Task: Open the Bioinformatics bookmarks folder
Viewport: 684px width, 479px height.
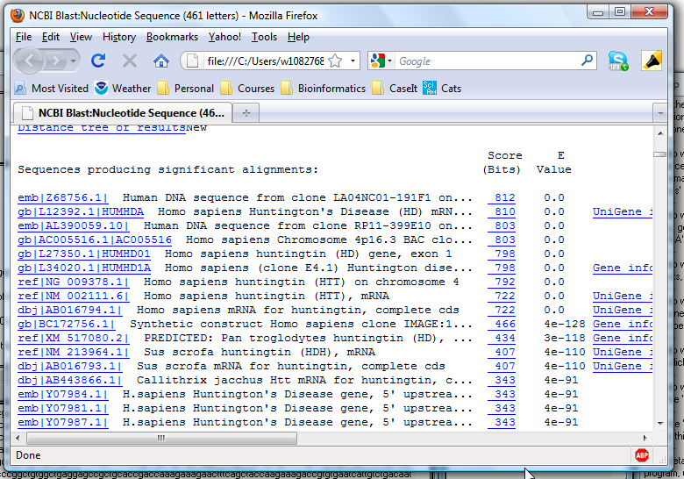Action: point(324,88)
